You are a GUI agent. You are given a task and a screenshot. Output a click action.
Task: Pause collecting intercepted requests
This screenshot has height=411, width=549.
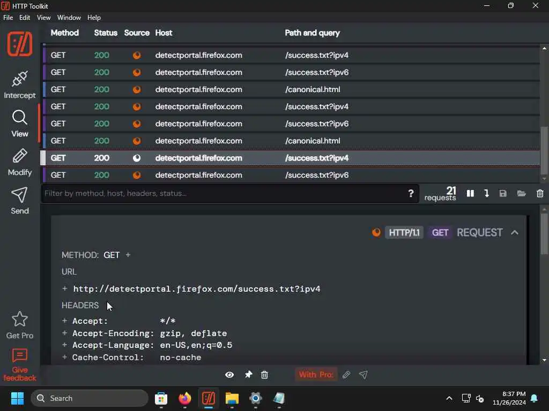(470, 193)
